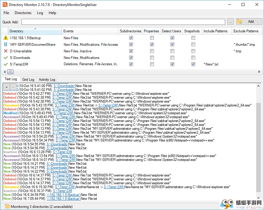
Task: Open S:\Downloads\ link in 5:54:55 PM New entry
Action: pos(58,144)
